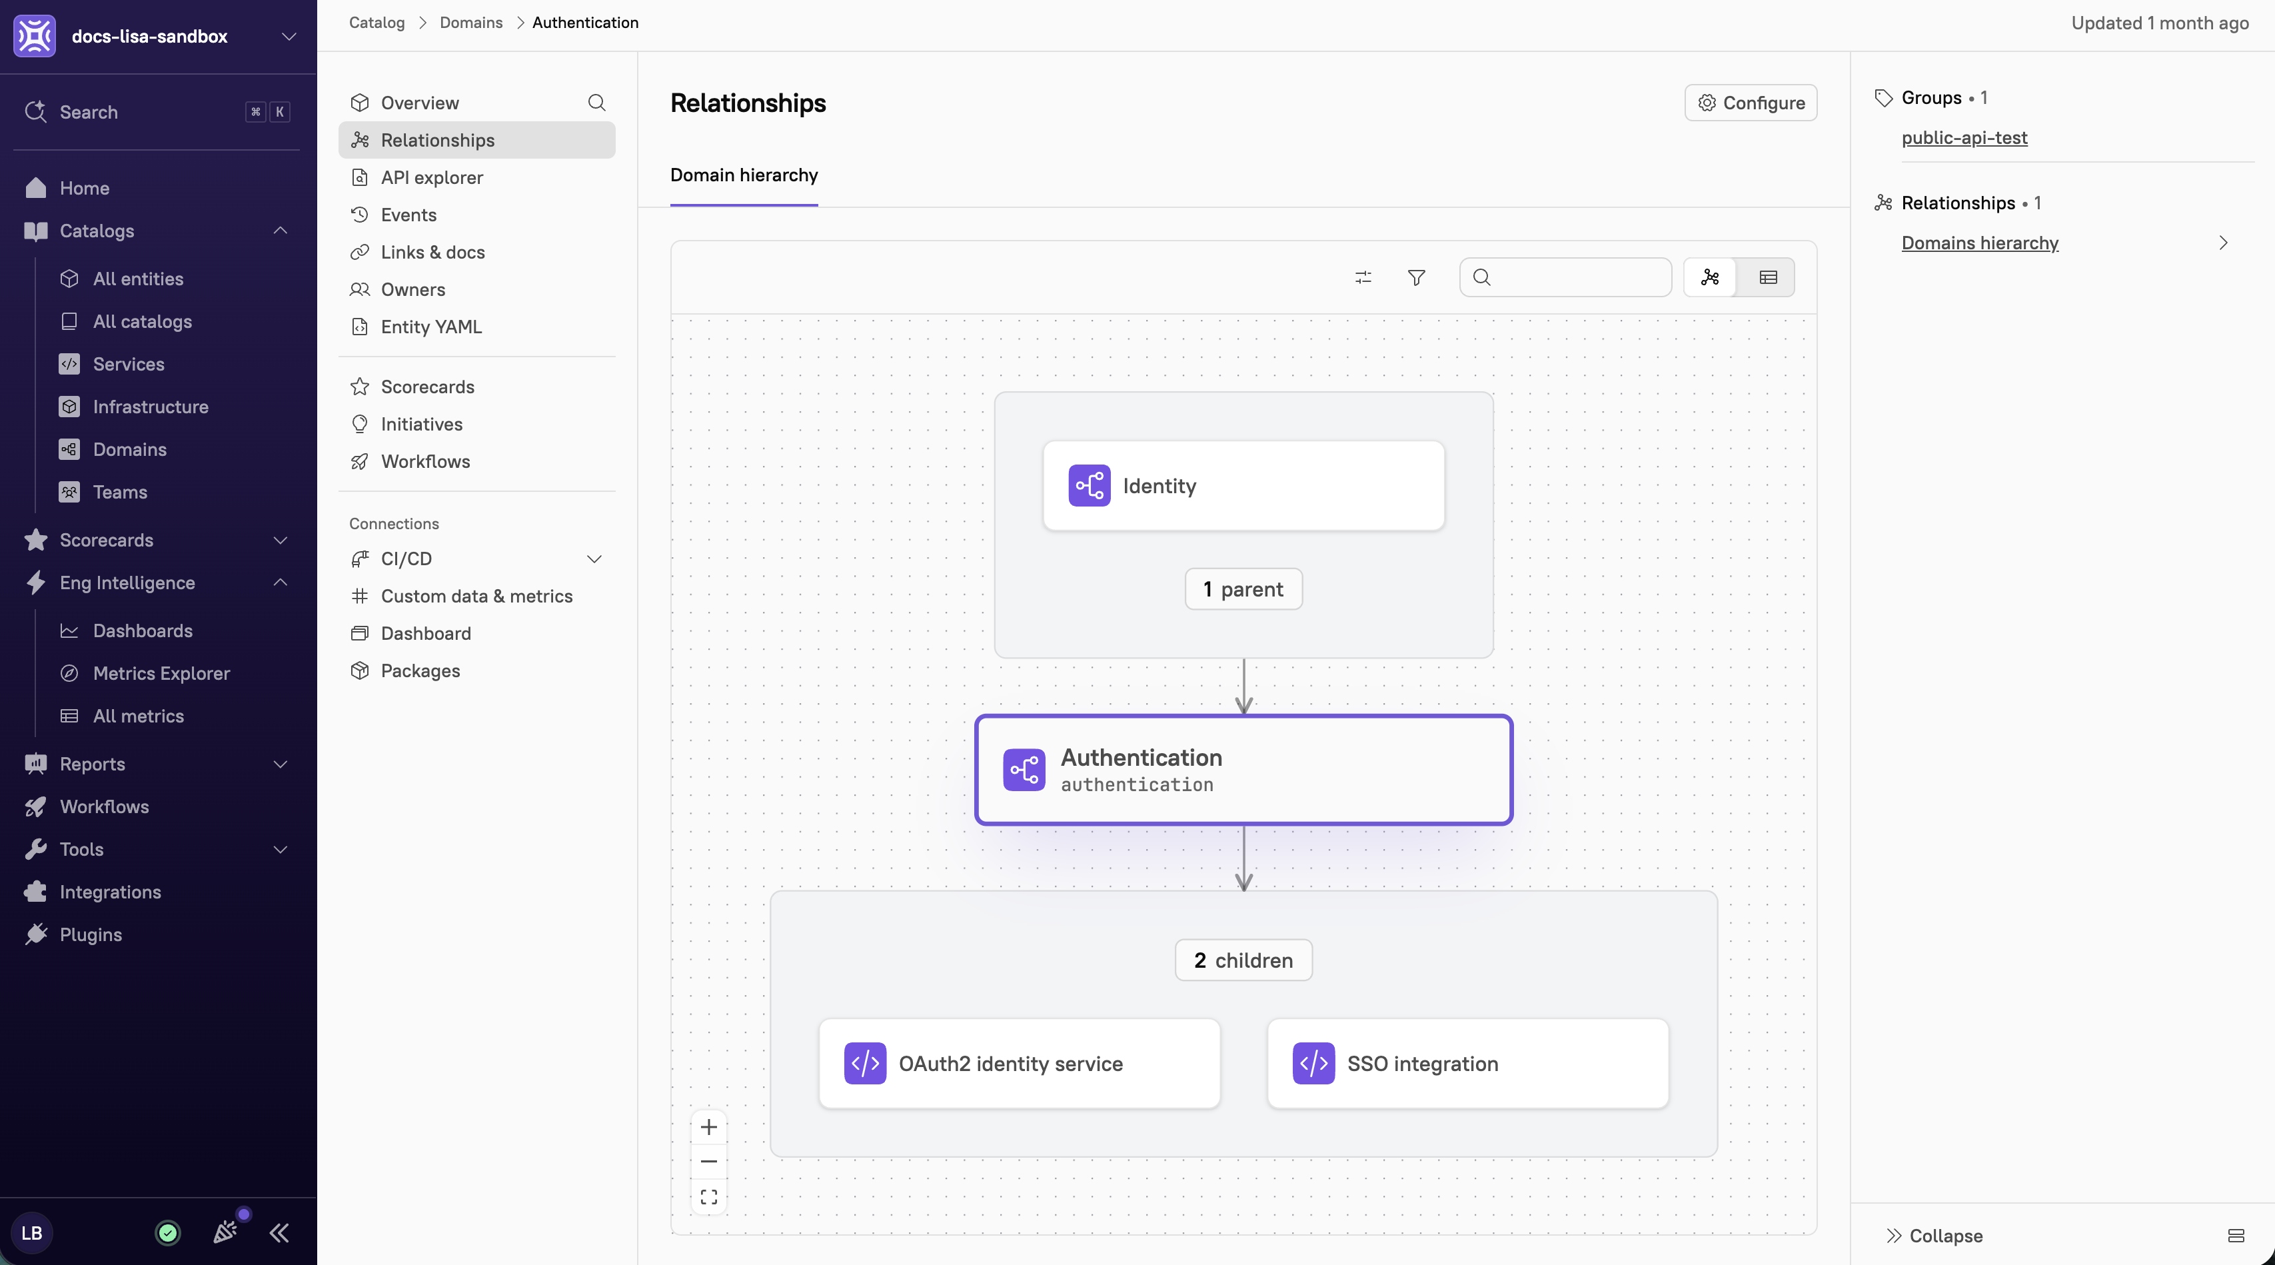Open the celebration what's new icon
2275x1265 pixels.
225,1232
